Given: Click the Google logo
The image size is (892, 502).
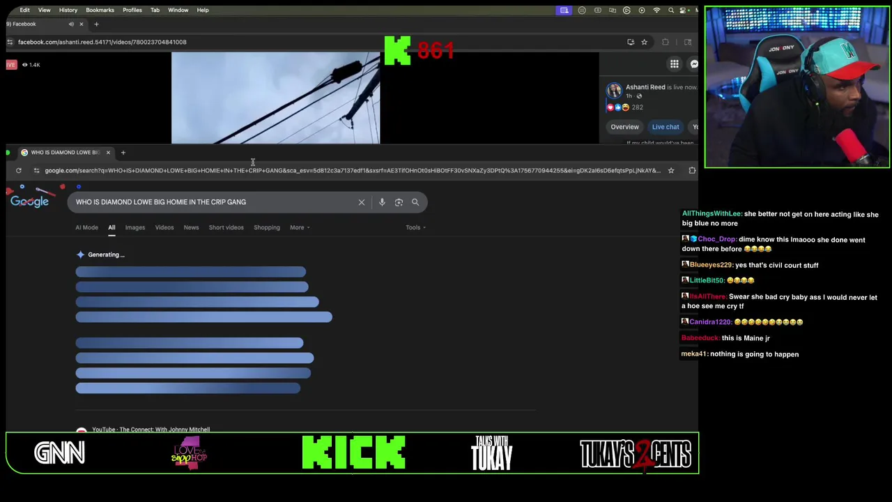Looking at the screenshot, I should [x=29, y=201].
